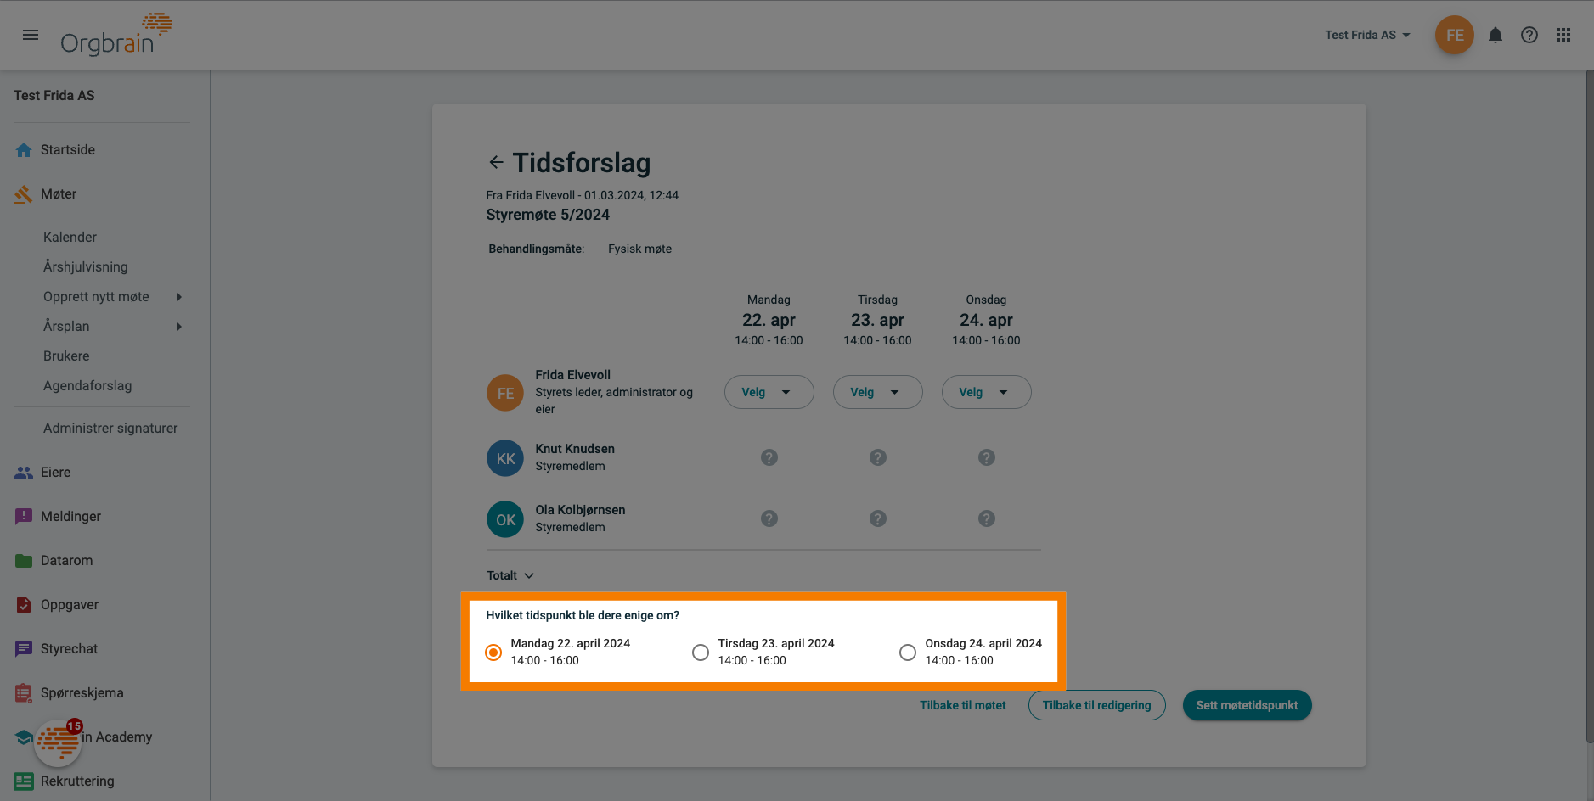This screenshot has height=801, width=1594.
Task: Open Velg dropdown for Mandag 22. apr
Action: click(x=769, y=392)
